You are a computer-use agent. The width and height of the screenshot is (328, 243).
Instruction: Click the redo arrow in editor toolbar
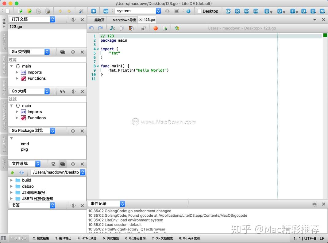coord(100,28)
